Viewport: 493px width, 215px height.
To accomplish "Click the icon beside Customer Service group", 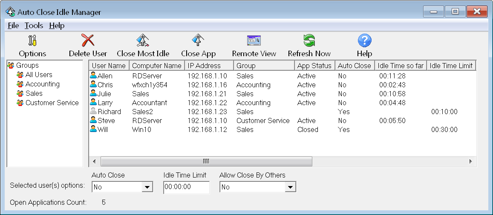I will (x=20, y=103).
